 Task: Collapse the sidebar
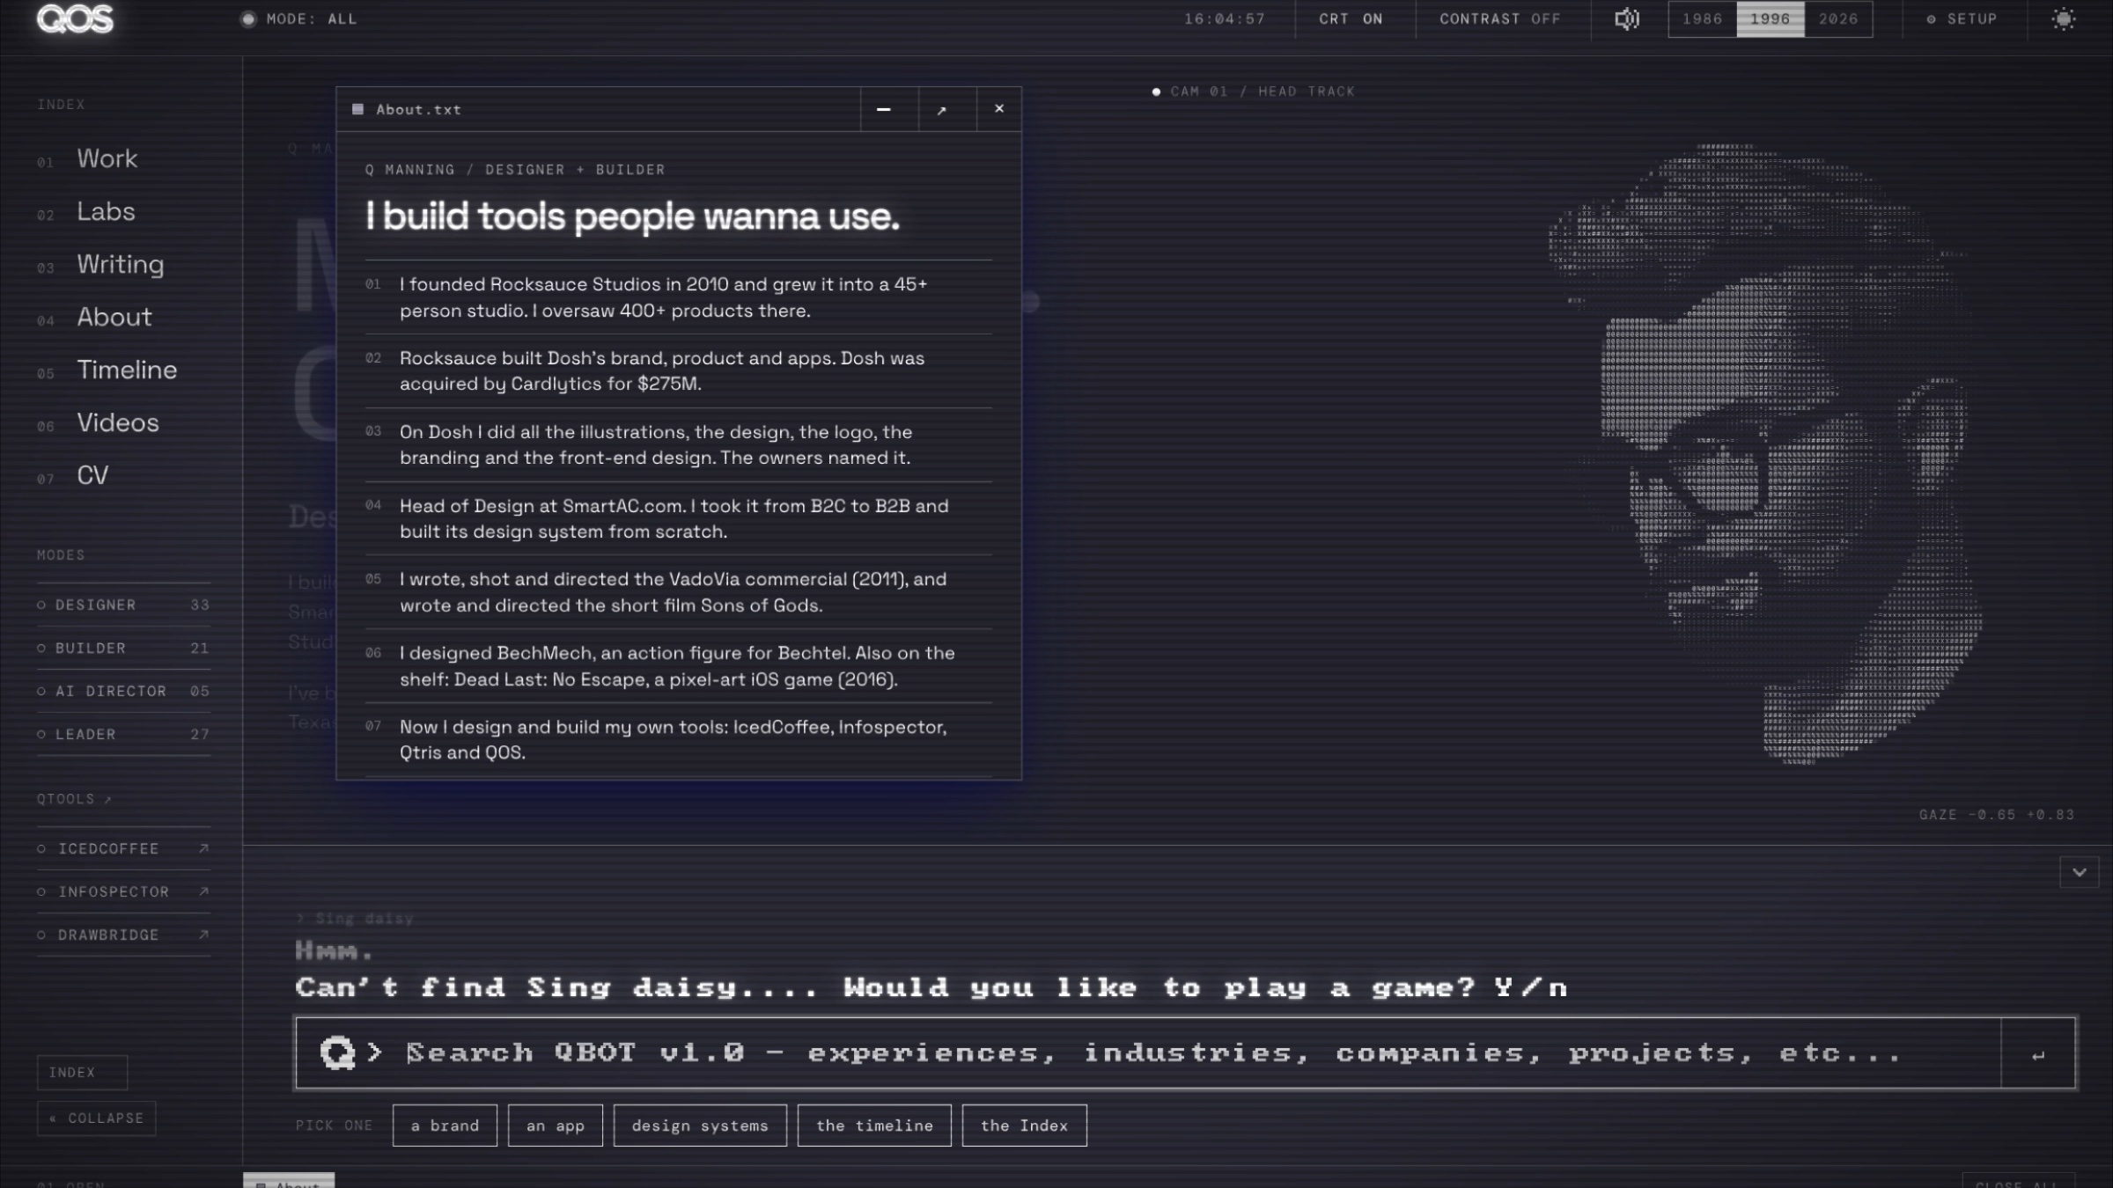point(96,1118)
